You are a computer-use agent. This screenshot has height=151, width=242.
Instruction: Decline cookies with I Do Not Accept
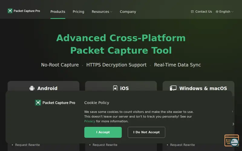[146, 132]
